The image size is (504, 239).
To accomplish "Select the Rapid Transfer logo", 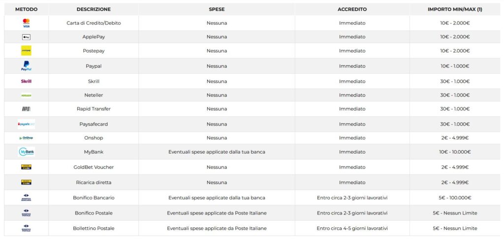I will click(26, 109).
